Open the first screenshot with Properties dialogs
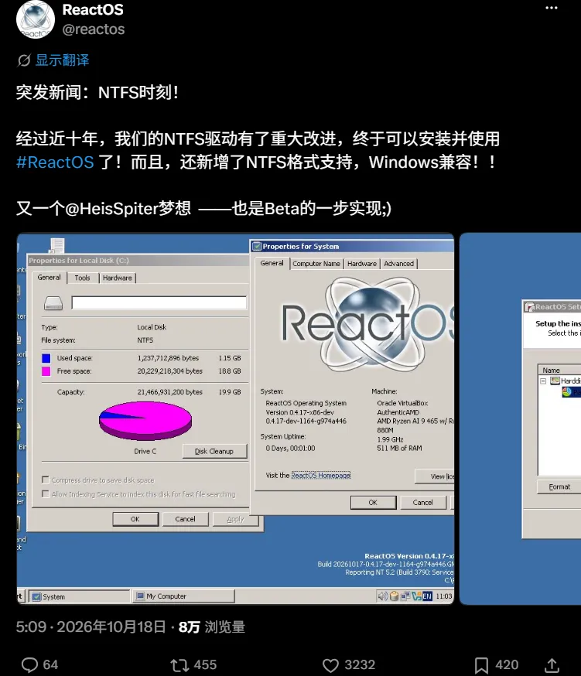581x676 pixels. [235, 418]
